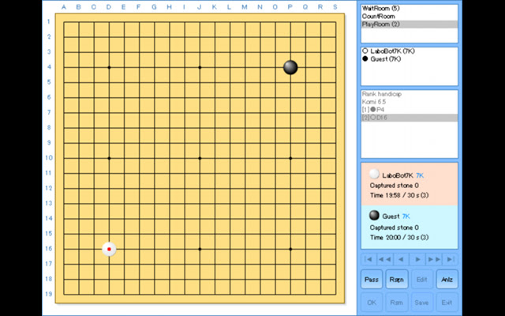Select LaboBot7K in the player list
The width and height of the screenshot is (505, 316).
[392, 51]
